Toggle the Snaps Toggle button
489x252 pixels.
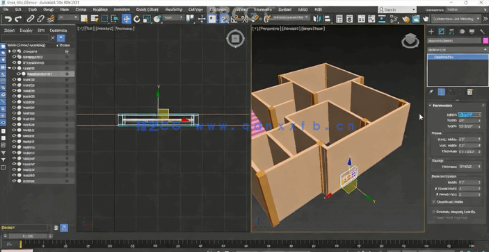click(x=223, y=19)
